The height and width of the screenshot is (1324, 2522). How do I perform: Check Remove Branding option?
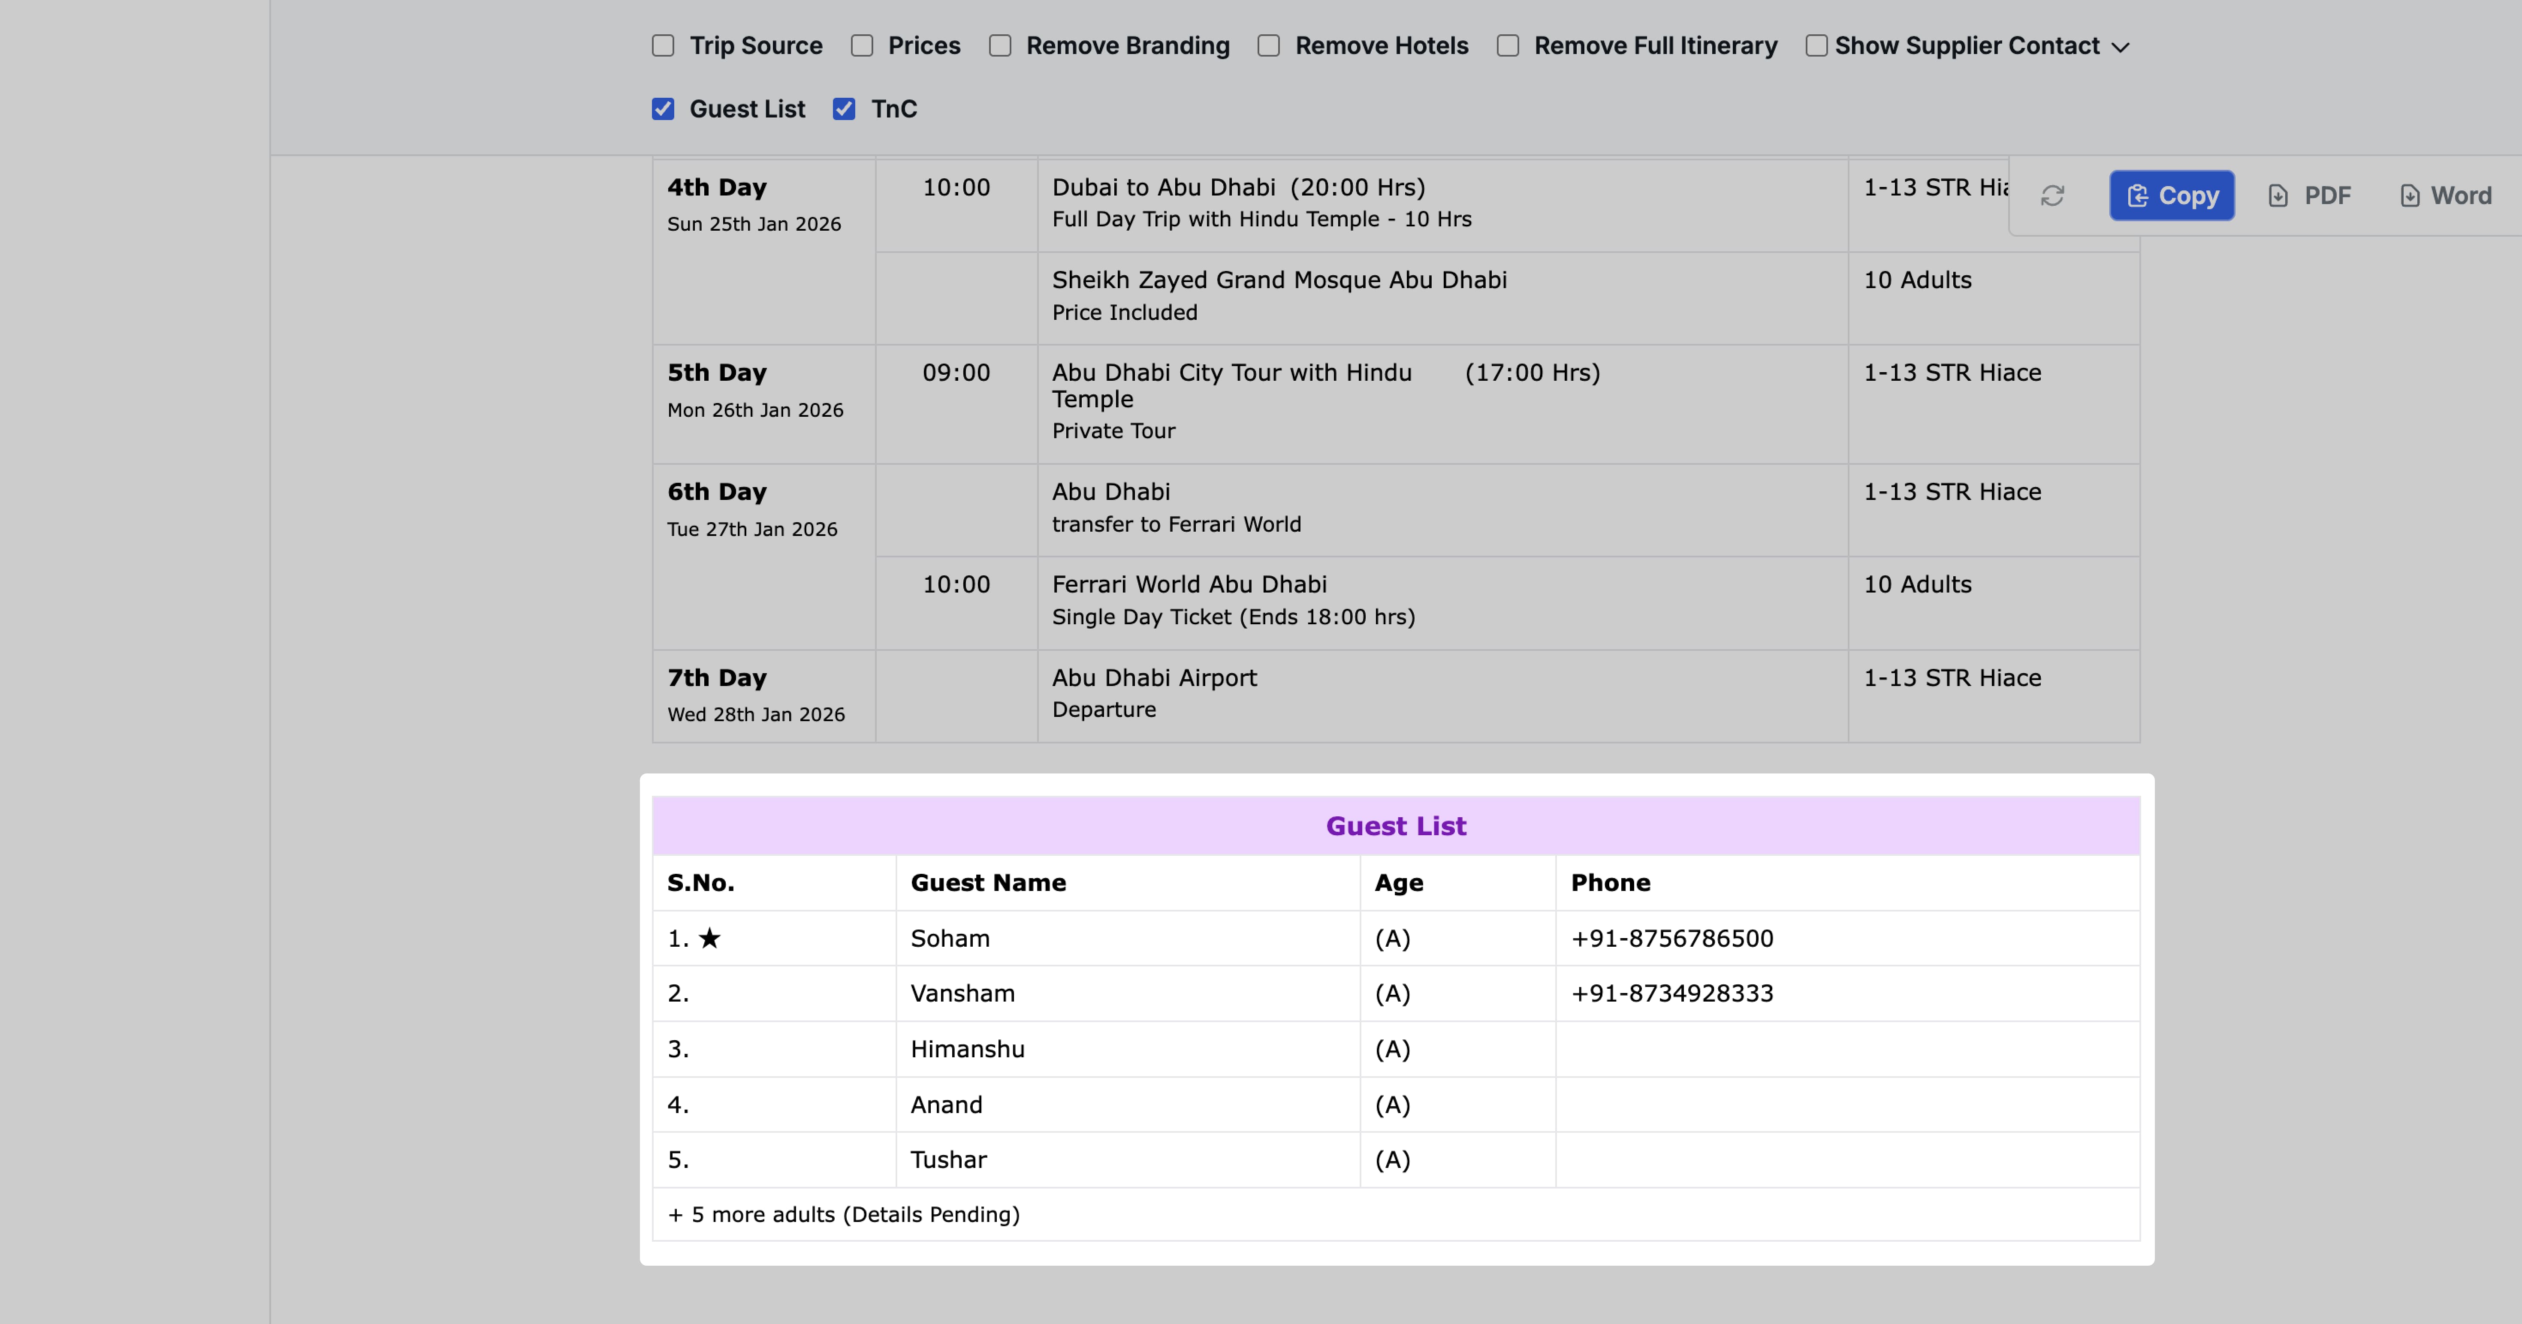[x=1000, y=45]
